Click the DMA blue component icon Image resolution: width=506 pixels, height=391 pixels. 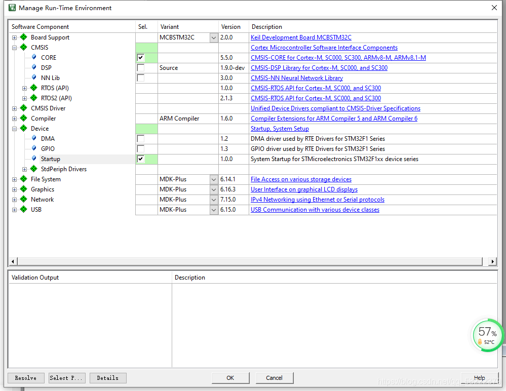(x=34, y=138)
